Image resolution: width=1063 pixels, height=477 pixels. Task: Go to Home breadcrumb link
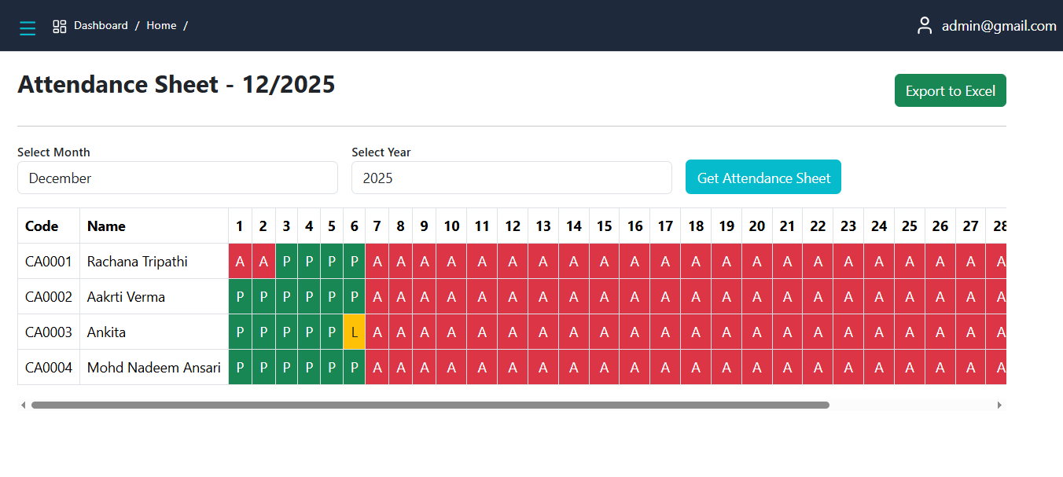click(161, 26)
